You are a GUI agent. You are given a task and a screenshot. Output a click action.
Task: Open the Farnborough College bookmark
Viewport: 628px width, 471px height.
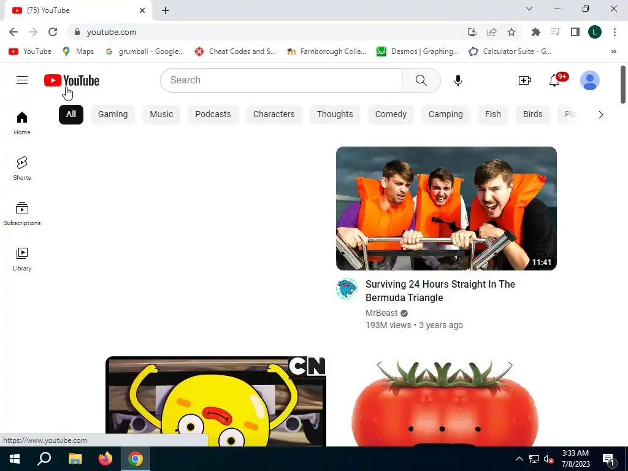327,52
